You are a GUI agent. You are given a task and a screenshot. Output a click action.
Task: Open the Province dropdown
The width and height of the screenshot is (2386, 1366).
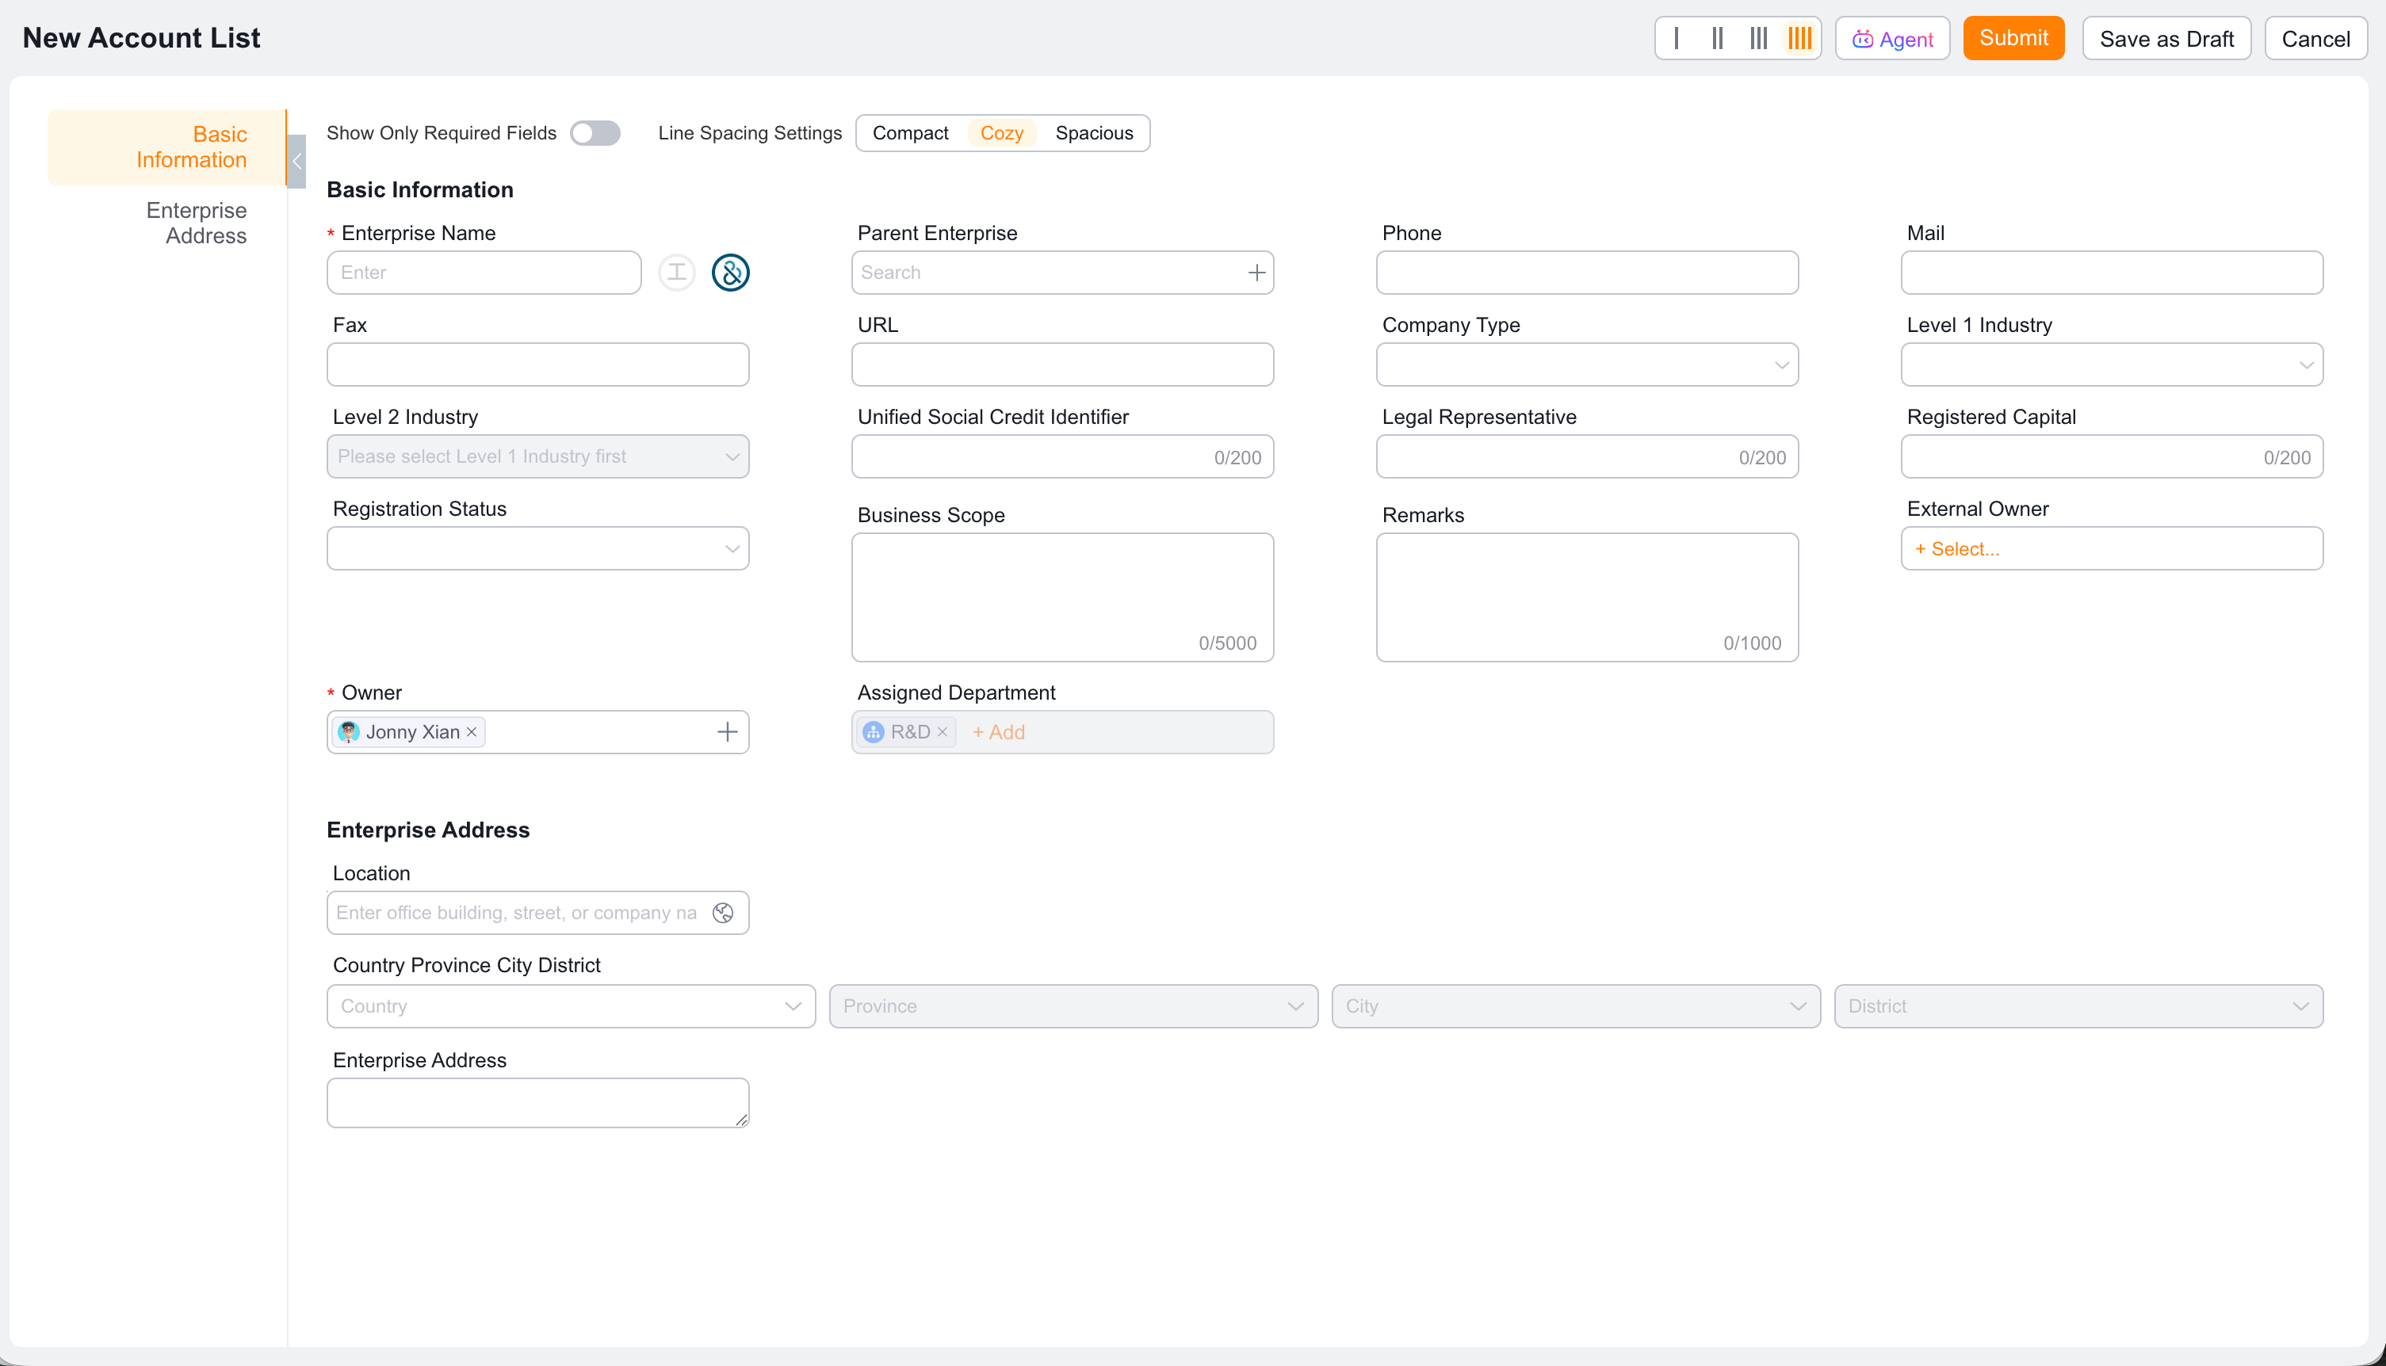[1074, 1005]
